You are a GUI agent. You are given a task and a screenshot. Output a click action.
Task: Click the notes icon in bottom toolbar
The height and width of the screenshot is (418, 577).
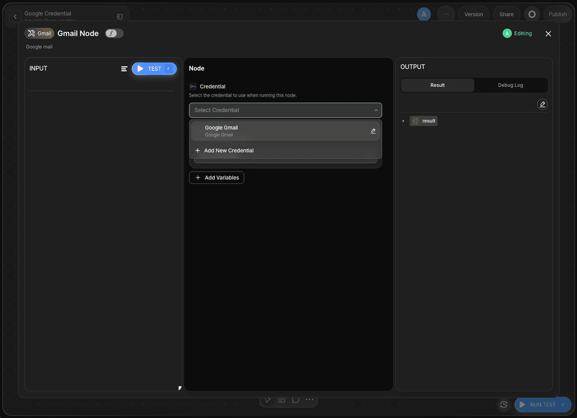(282, 400)
